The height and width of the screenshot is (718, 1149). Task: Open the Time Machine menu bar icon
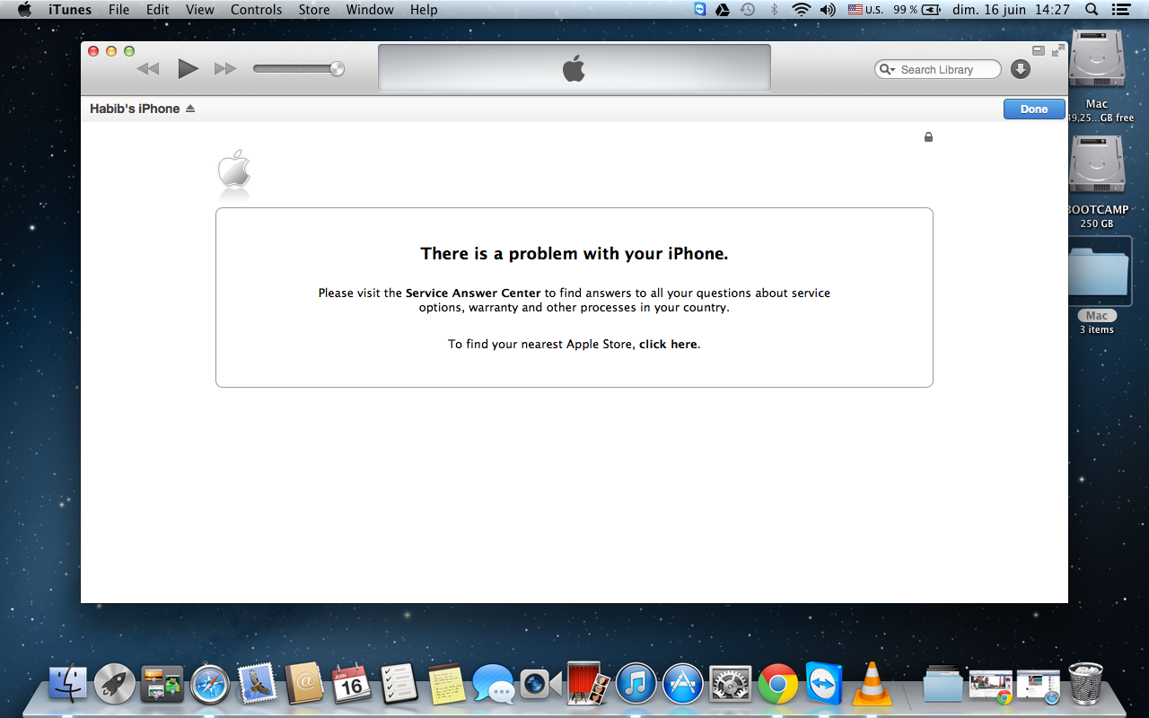click(x=748, y=10)
